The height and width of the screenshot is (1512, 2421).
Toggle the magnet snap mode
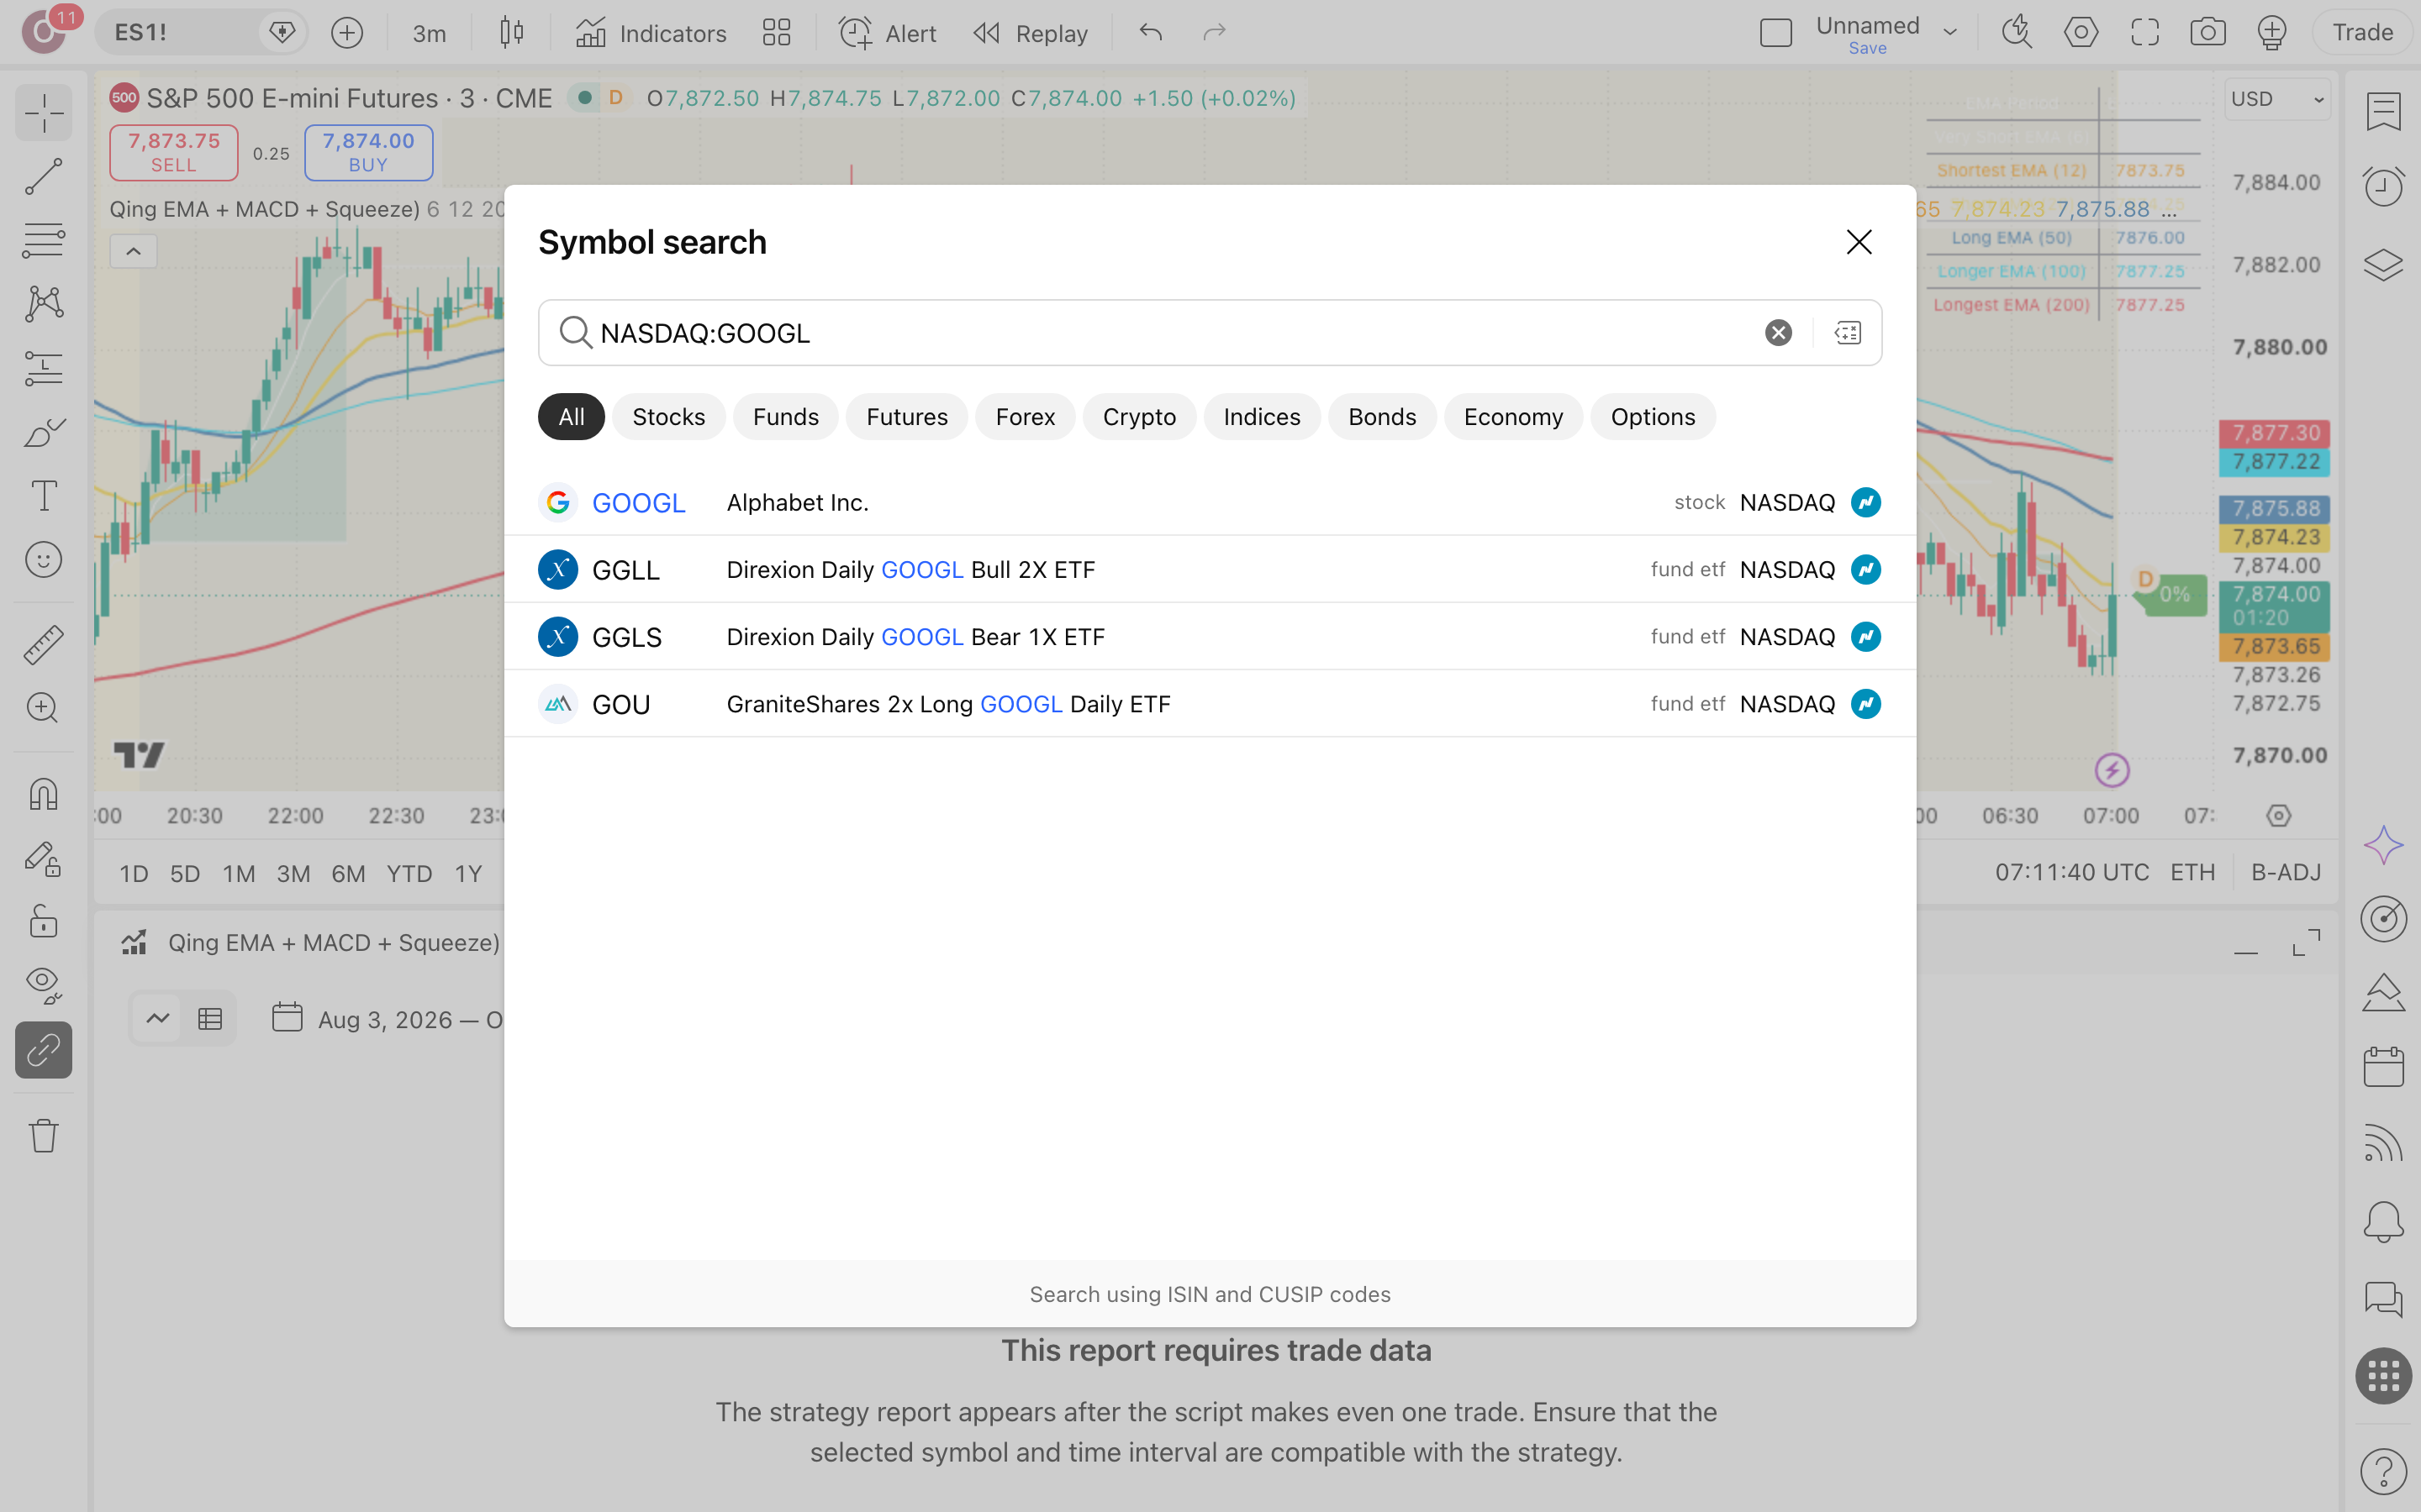43,795
